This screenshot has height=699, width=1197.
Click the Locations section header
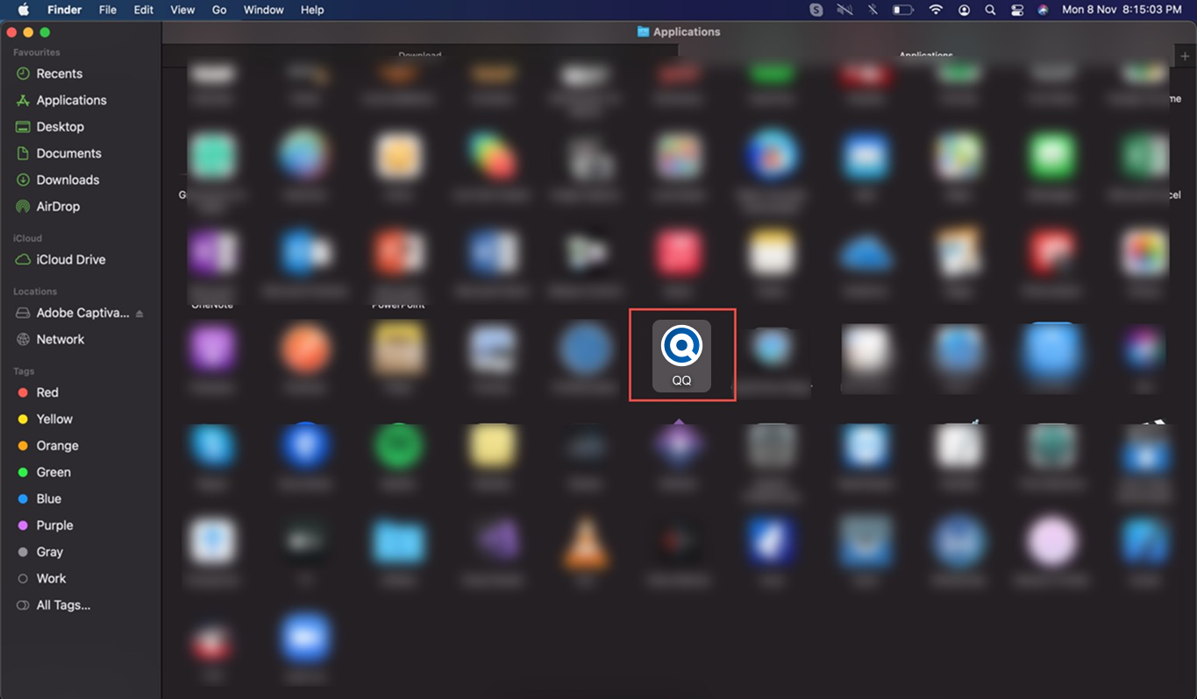pyautogui.click(x=35, y=292)
